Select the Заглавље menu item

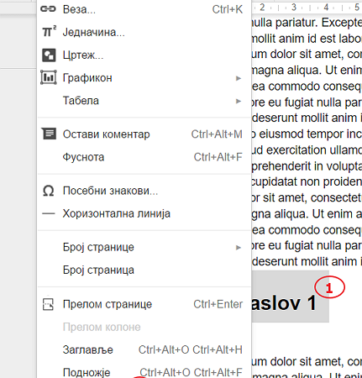[x=144, y=349]
